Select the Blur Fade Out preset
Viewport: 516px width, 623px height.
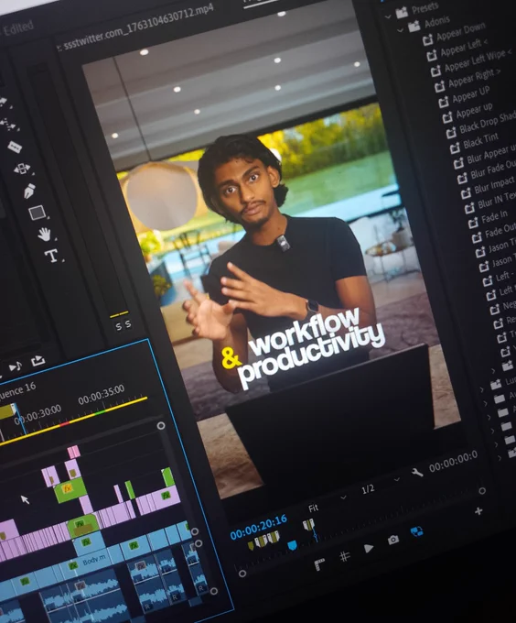493,169
